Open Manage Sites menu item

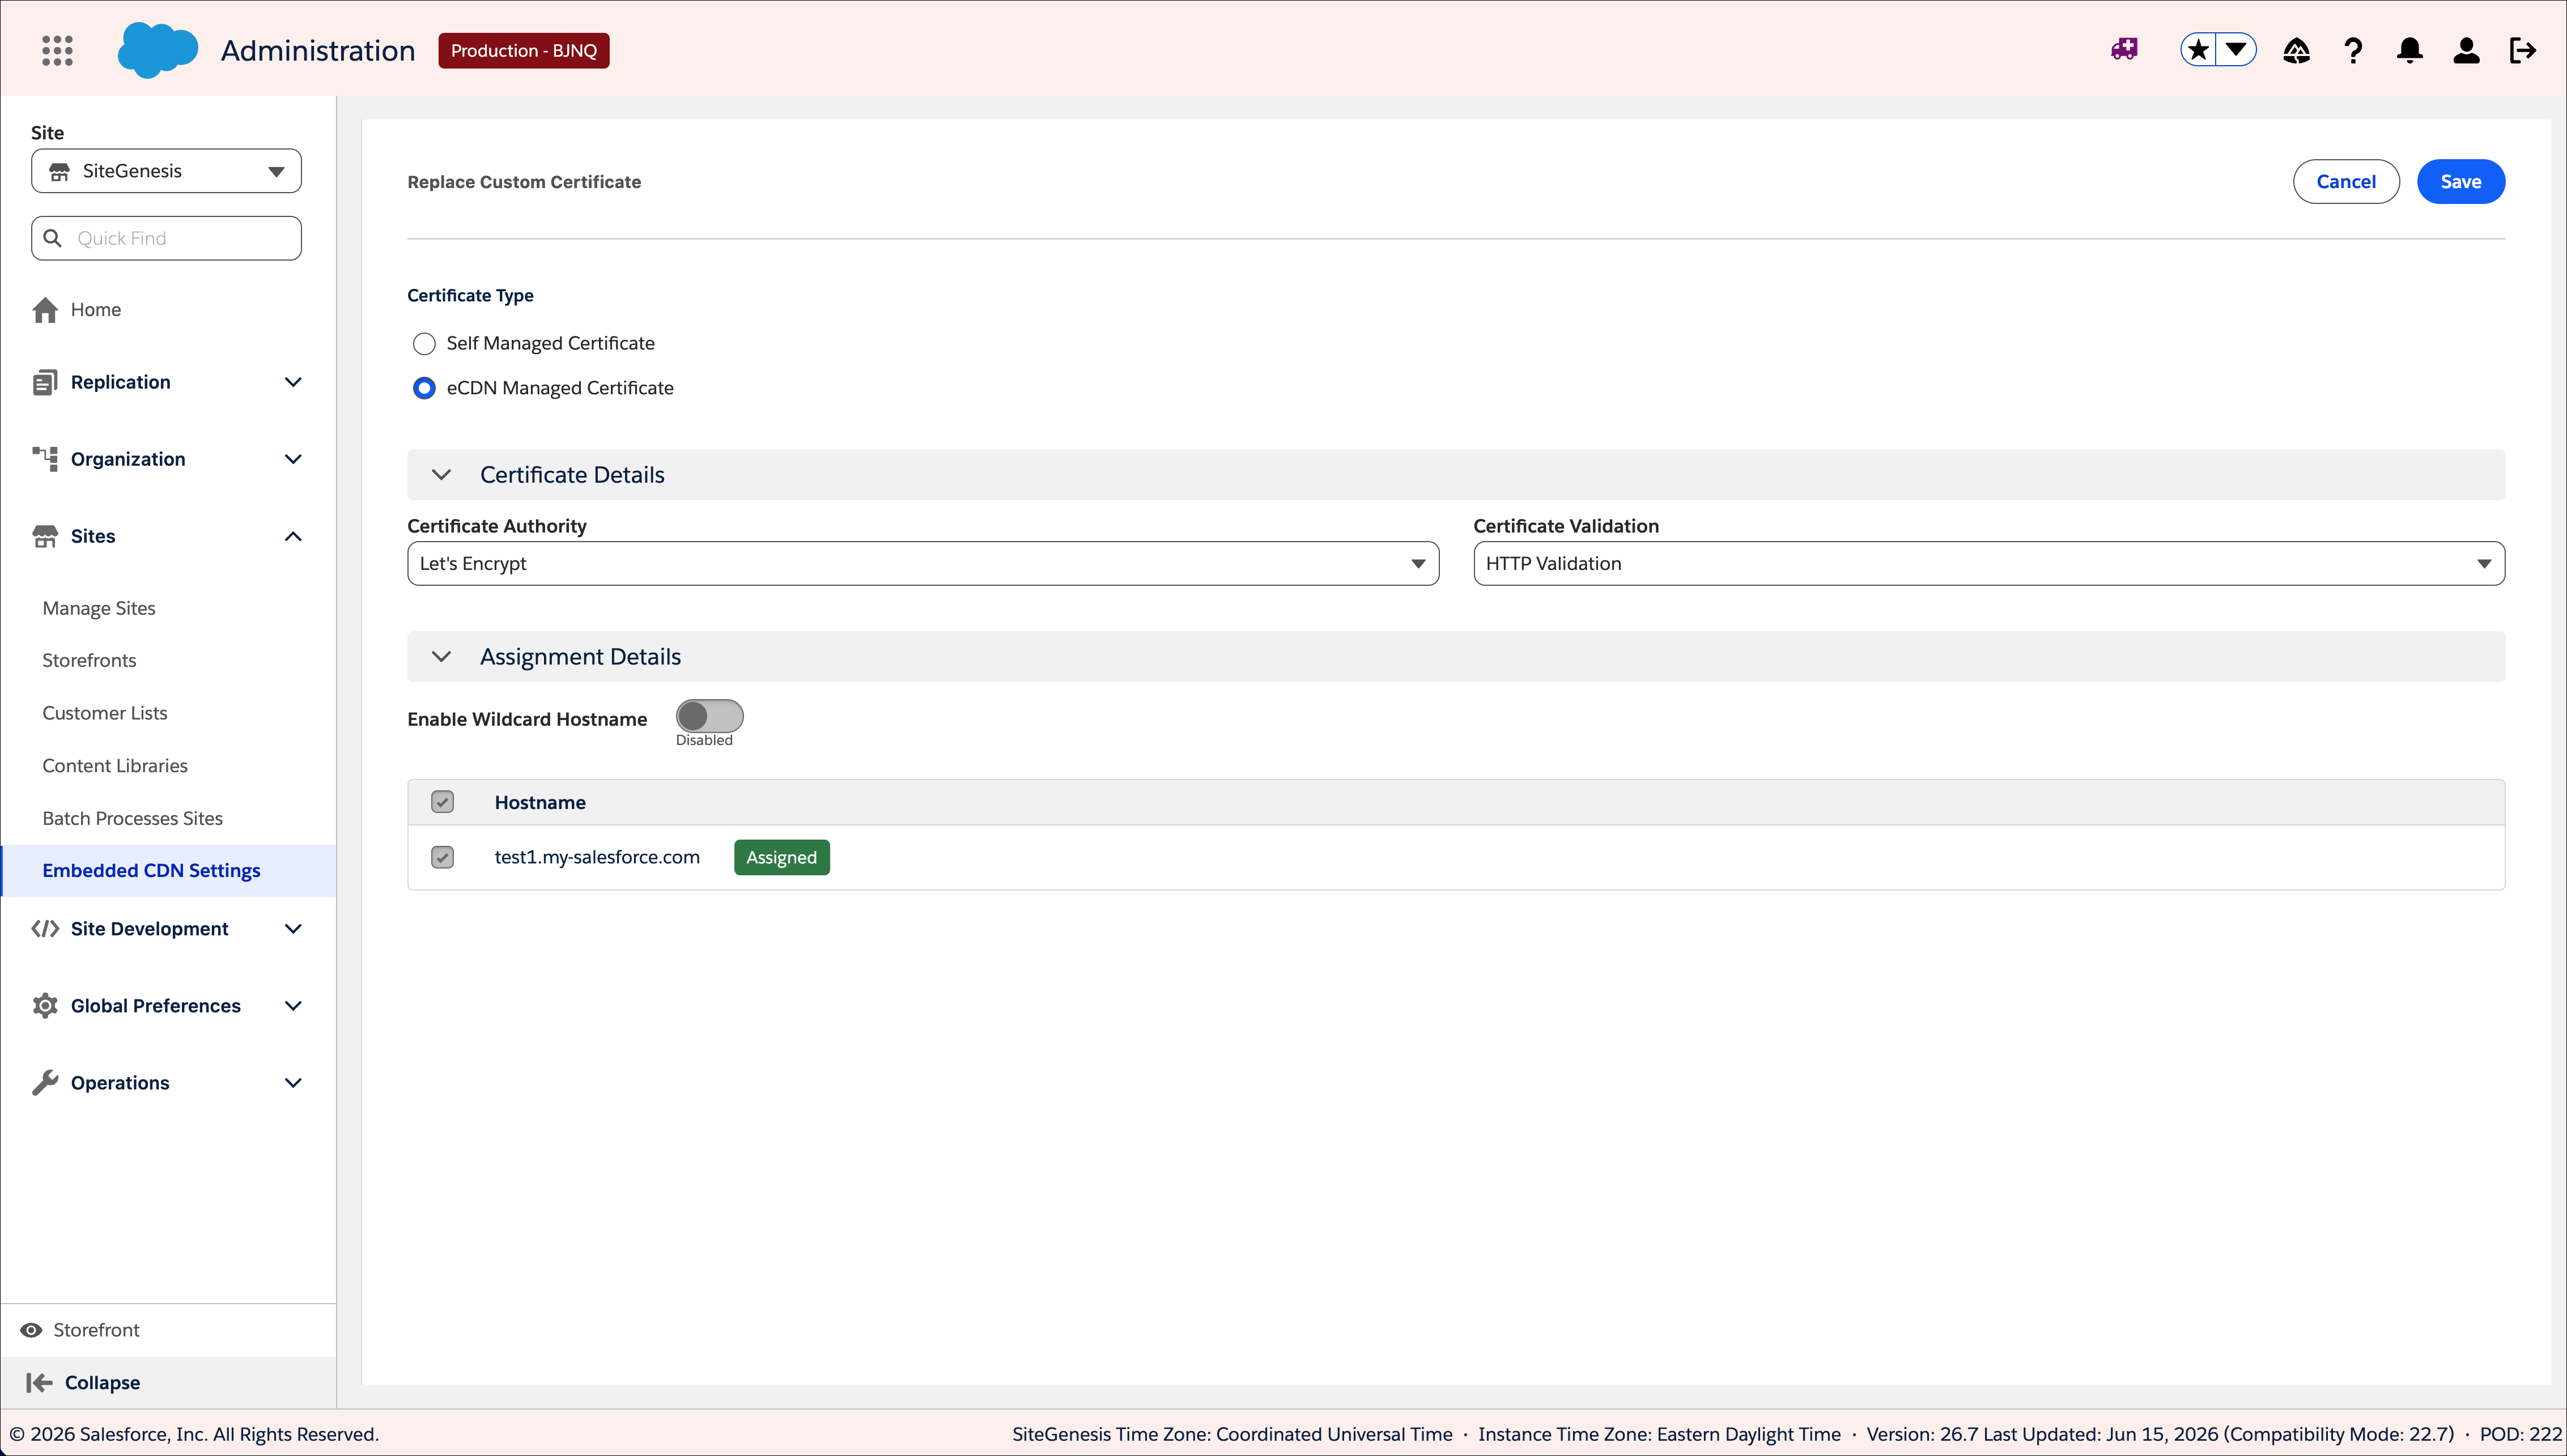(99, 608)
